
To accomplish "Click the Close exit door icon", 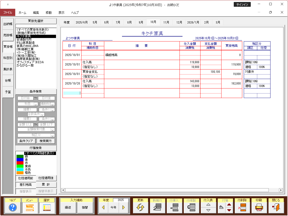I will pyautogui.click(x=276, y=207).
